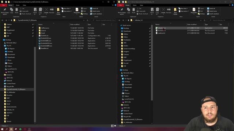Screen dimensions: 234x131
Task: Click Cut in left window ribbon
Action: click(22, 8)
